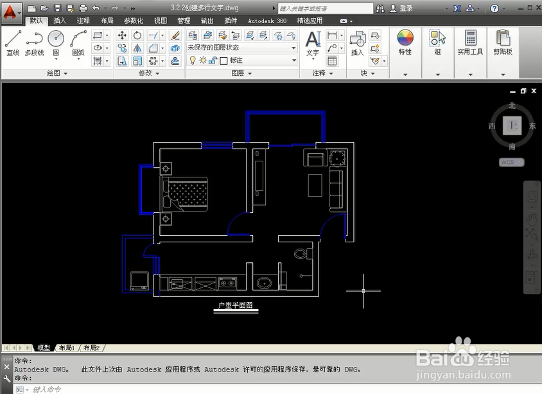This screenshot has height=394, width=542.
Task: Activate the Move tool in the Modify panel
Action: 123,35
